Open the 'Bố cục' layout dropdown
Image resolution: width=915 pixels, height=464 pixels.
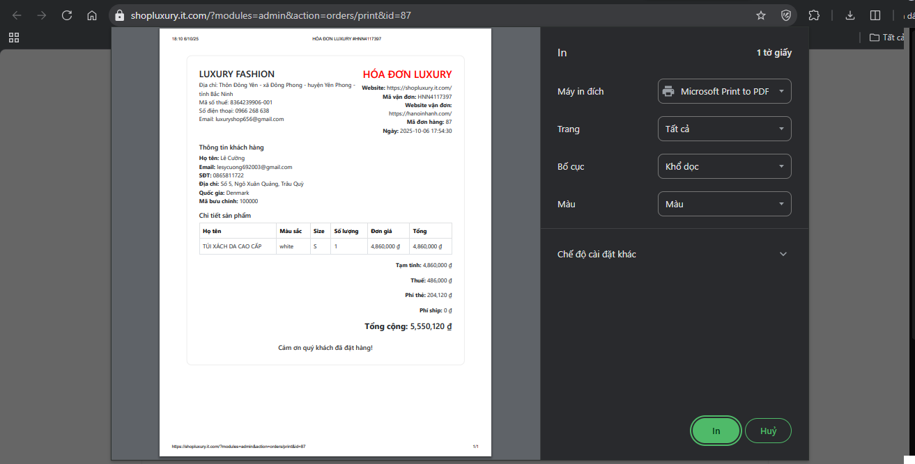click(724, 166)
